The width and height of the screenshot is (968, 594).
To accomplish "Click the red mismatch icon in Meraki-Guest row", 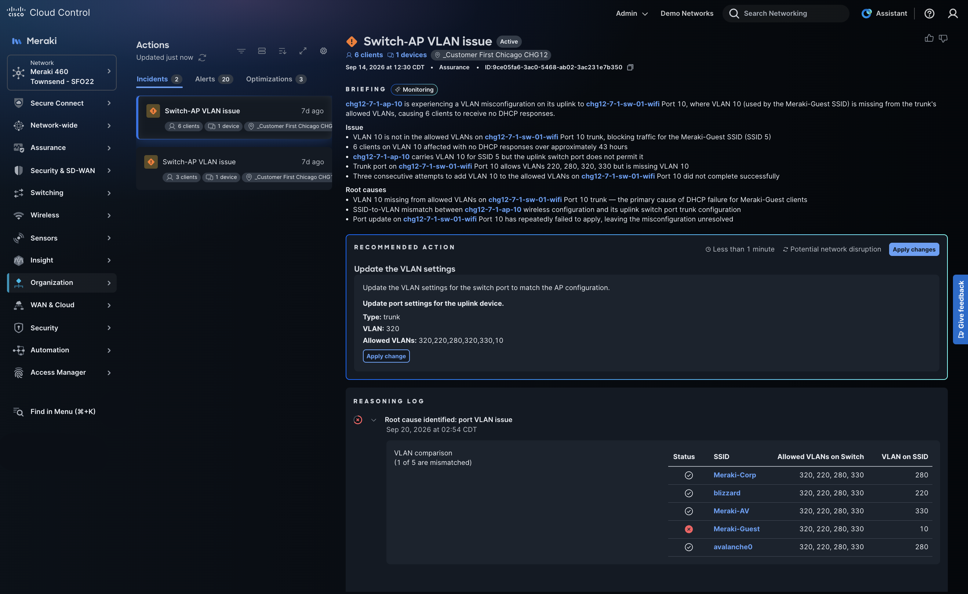I will 688,529.
